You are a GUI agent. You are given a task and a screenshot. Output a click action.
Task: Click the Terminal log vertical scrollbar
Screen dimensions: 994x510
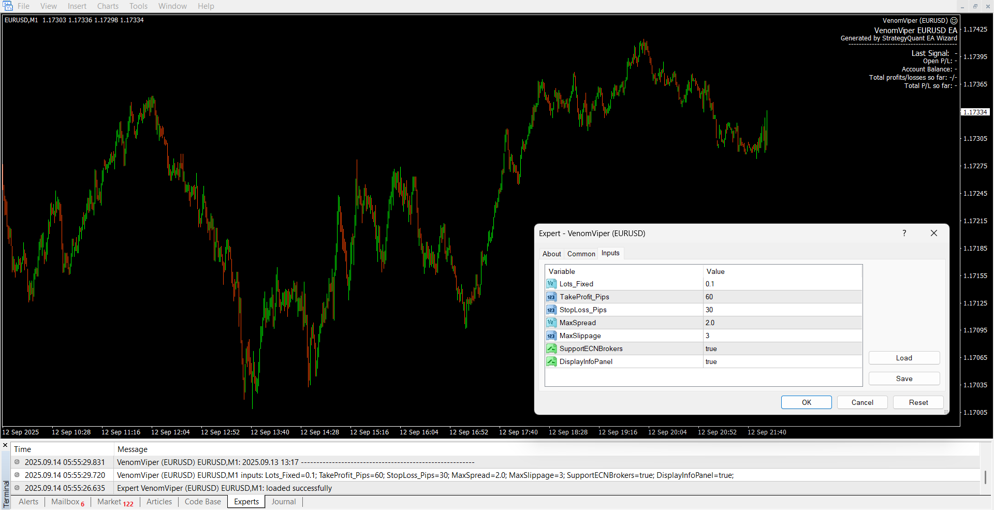coord(985,476)
